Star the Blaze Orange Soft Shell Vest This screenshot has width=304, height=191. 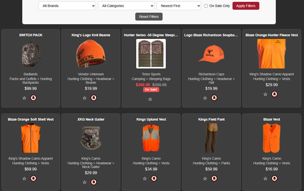[24, 179]
